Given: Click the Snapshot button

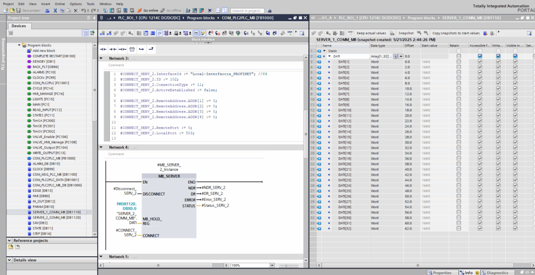Looking at the screenshot, I should 406,33.
